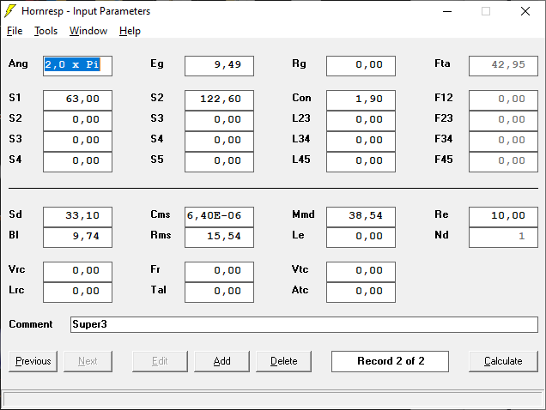Click the Fr input field
The height and width of the screenshot is (410, 546).
(x=220, y=272)
